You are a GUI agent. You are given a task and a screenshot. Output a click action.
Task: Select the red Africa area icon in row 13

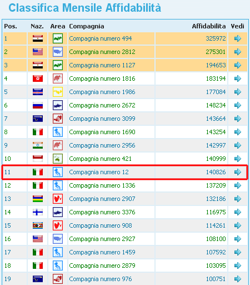click(x=58, y=199)
